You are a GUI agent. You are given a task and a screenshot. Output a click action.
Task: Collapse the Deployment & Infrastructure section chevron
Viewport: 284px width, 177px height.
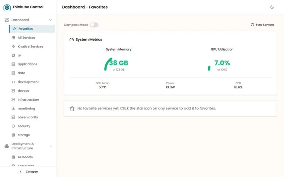click(51, 146)
